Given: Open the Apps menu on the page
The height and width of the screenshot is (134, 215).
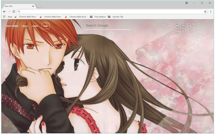Looking at the screenshot, I should coord(25,26).
